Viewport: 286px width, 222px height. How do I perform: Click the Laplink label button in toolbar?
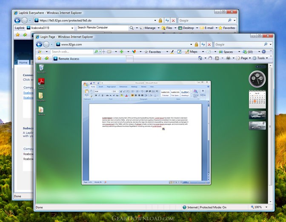(x=20, y=28)
